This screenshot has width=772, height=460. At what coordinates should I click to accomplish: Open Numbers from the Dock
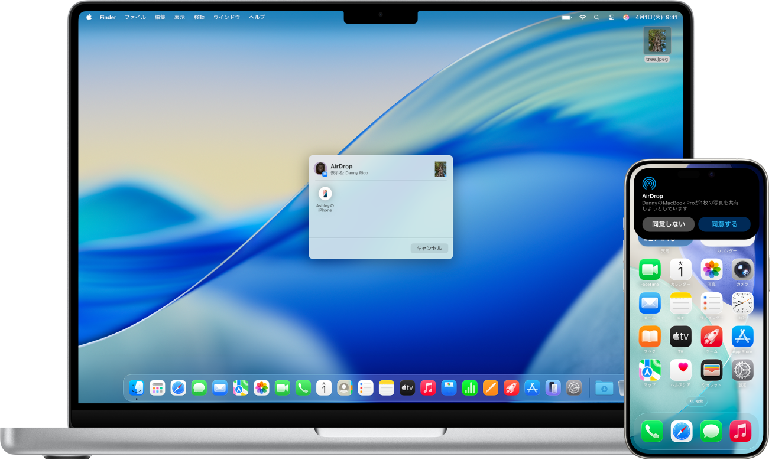coord(469,388)
